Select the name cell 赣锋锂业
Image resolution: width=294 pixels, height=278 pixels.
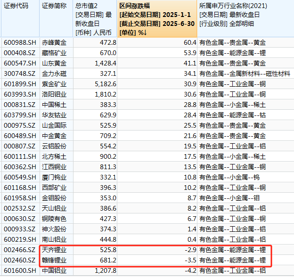54,260
